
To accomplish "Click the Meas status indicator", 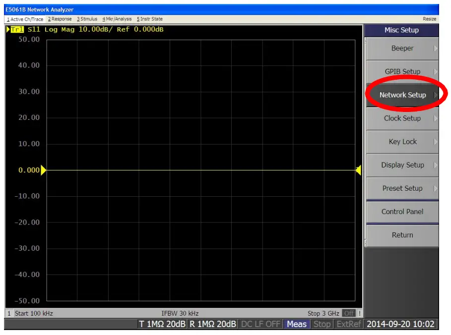I will click(x=297, y=324).
